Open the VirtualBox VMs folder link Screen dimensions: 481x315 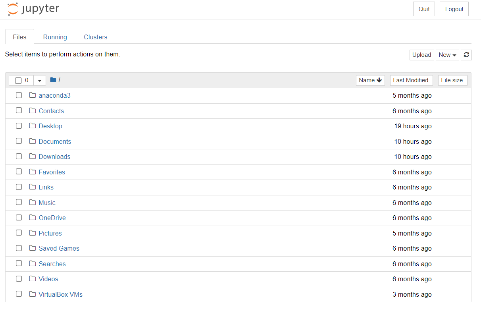pyautogui.click(x=60, y=294)
